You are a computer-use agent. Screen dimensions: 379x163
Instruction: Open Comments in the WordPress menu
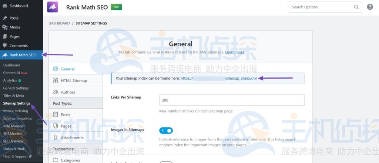point(21,46)
